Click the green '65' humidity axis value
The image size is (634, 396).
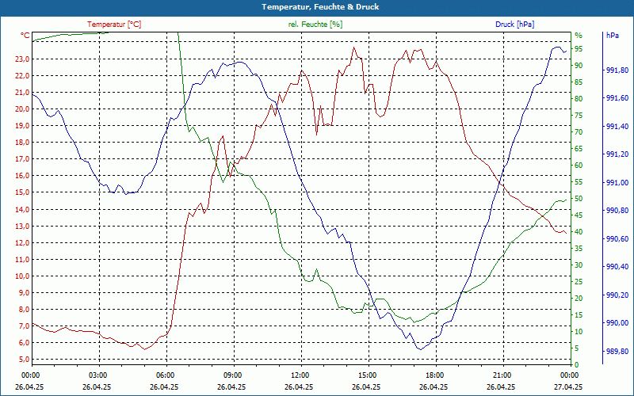[x=579, y=149]
